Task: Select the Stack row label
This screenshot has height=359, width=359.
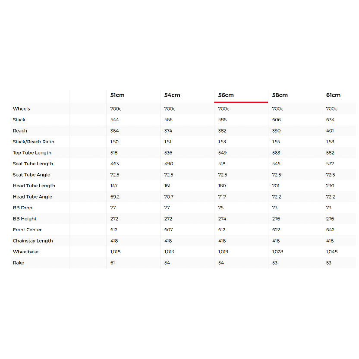Action: (x=19, y=120)
